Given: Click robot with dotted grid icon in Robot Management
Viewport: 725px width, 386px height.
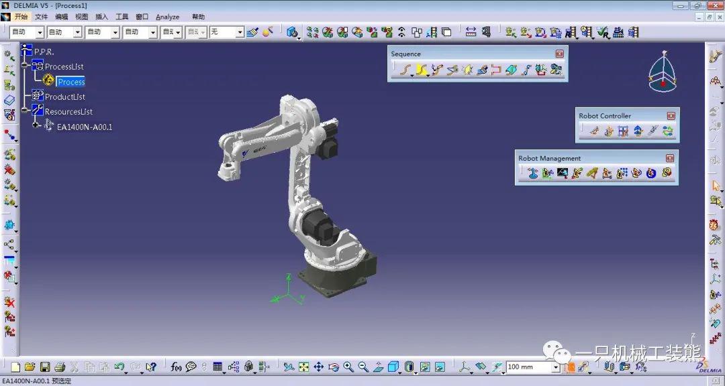Looking at the screenshot, I should [x=622, y=173].
